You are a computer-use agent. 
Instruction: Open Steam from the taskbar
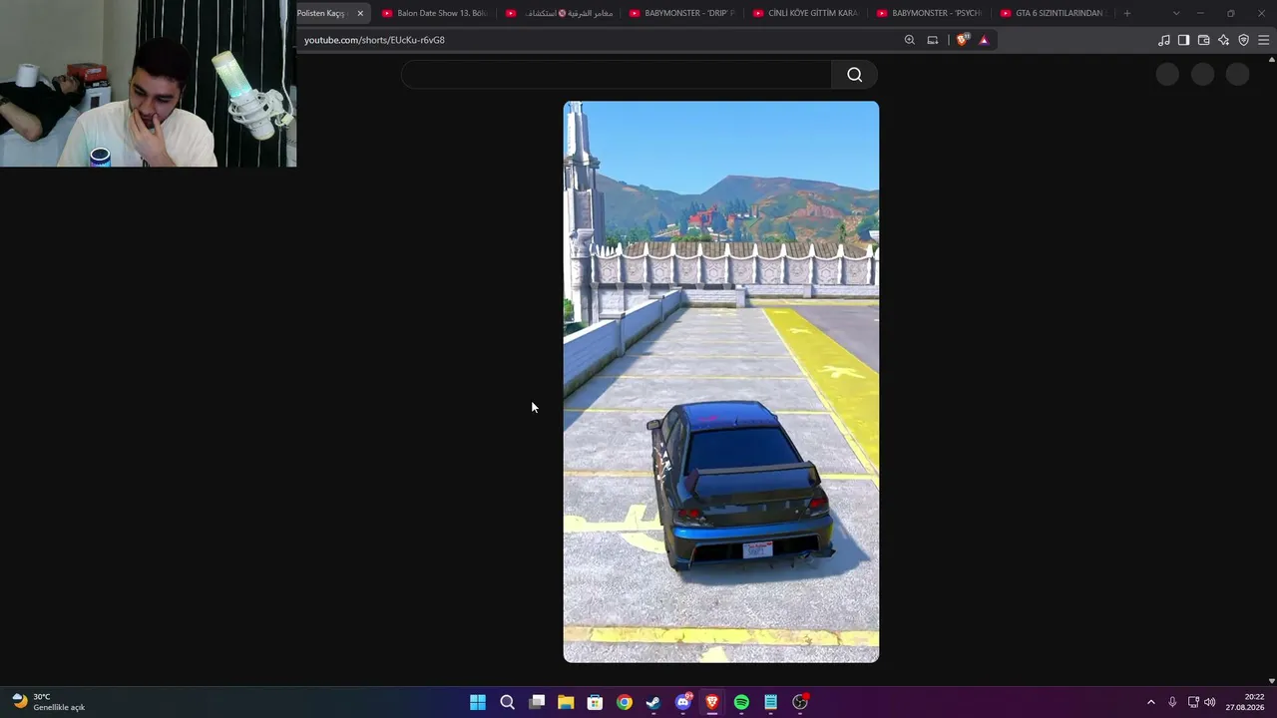point(653,702)
